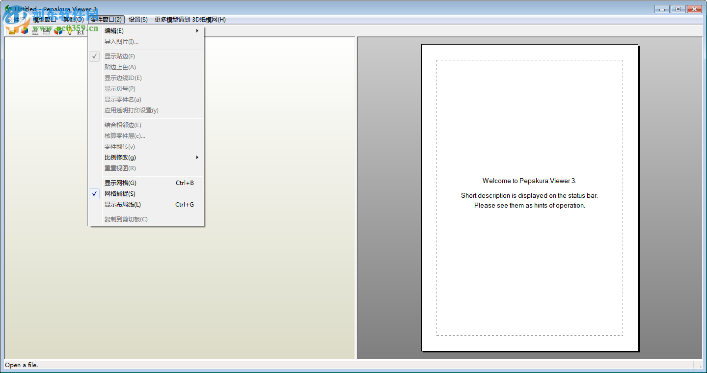The image size is (707, 373).
Task: Click the 'Welcome to Pepakura Viewer 3.' text
Action: pos(529,181)
